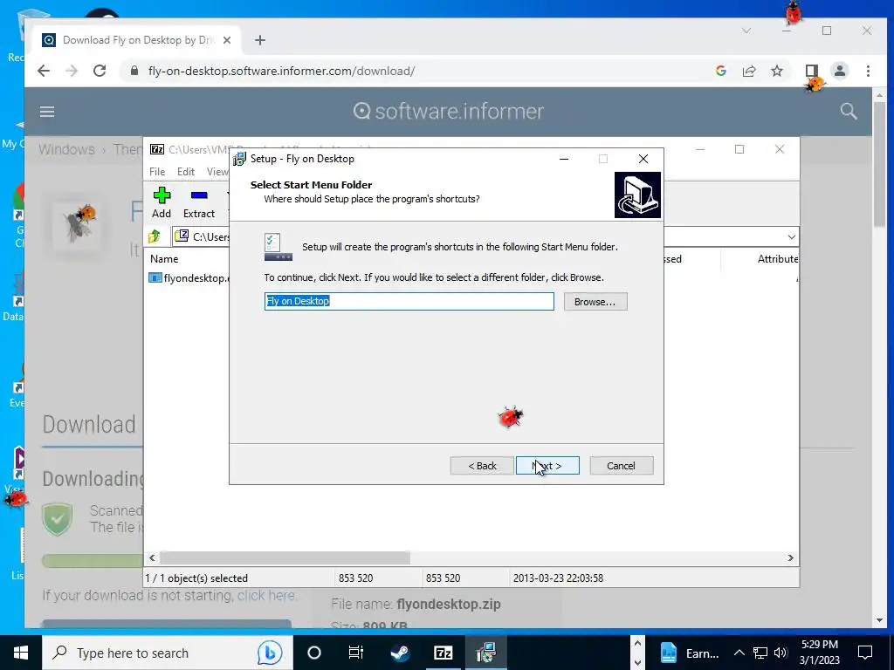Open Cortana circle in taskbar
This screenshot has width=894, height=670.
coord(313,653)
